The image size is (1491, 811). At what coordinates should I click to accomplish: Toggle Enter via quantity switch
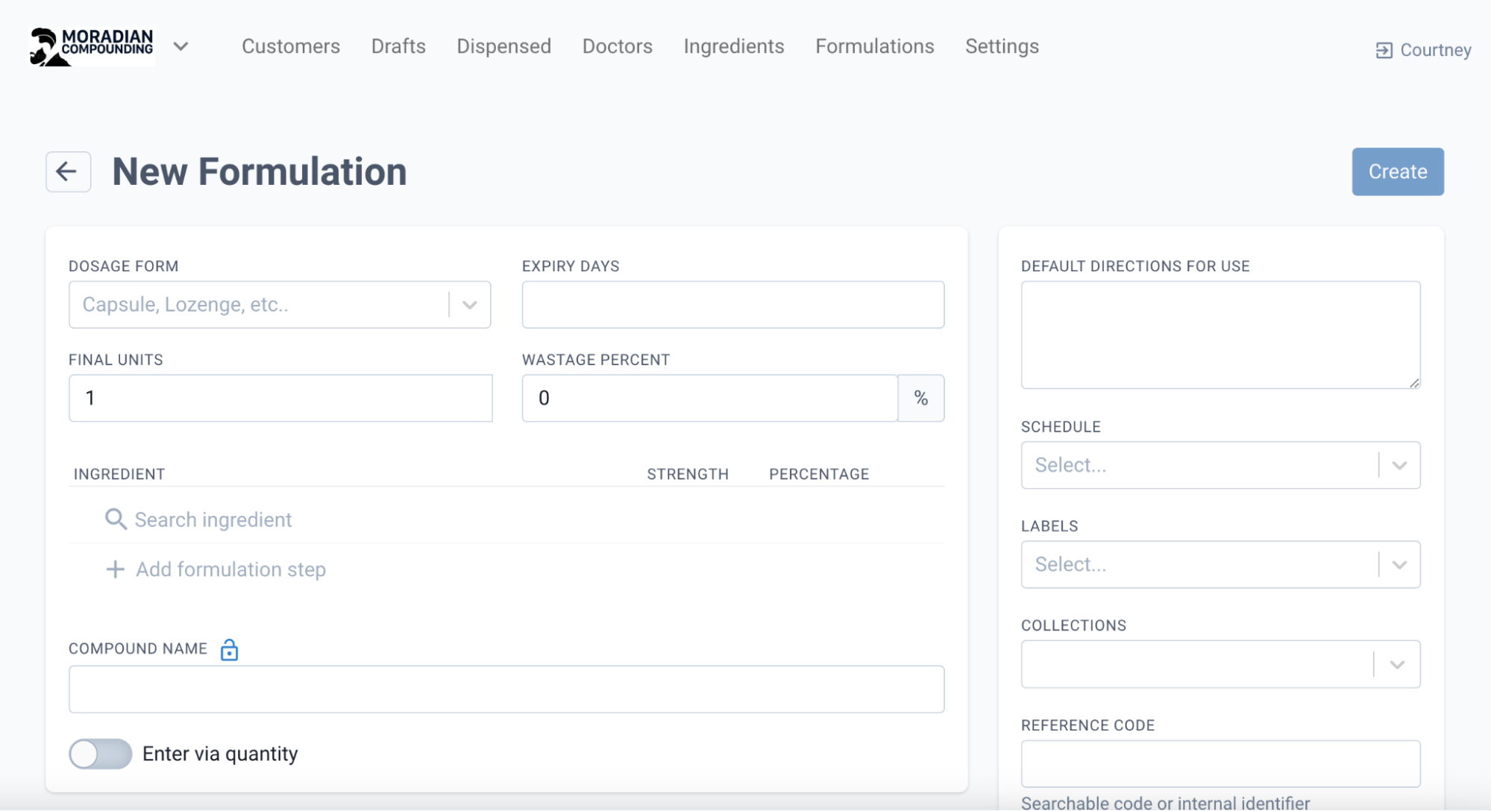click(x=101, y=754)
